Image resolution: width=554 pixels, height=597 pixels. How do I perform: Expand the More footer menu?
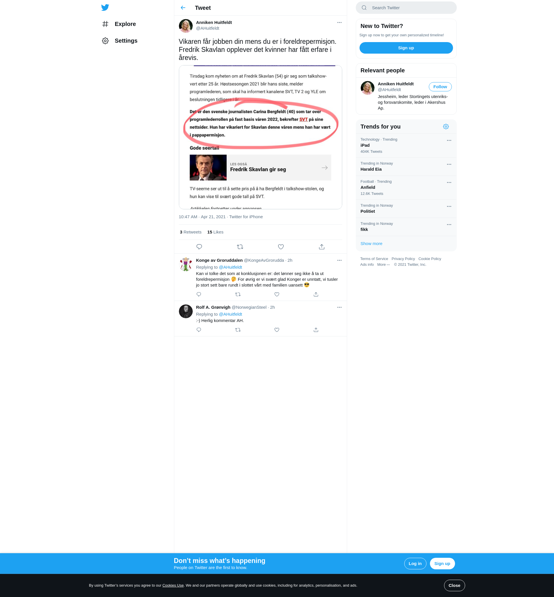coord(383,265)
